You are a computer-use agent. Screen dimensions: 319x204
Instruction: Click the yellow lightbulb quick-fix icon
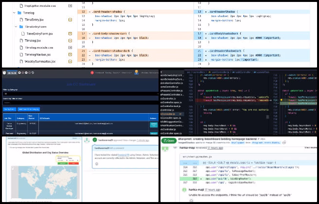(x=282, y=100)
